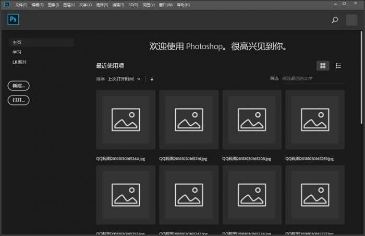
Task: Open the LR 照片 section
Action: tap(20, 62)
